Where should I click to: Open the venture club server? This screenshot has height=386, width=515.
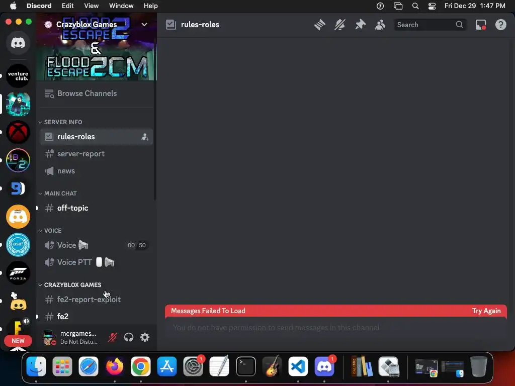pyautogui.click(x=18, y=76)
